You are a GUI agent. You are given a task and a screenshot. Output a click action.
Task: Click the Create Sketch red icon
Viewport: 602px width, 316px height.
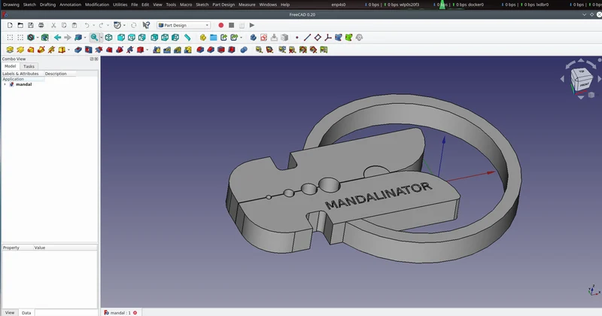pos(264,38)
